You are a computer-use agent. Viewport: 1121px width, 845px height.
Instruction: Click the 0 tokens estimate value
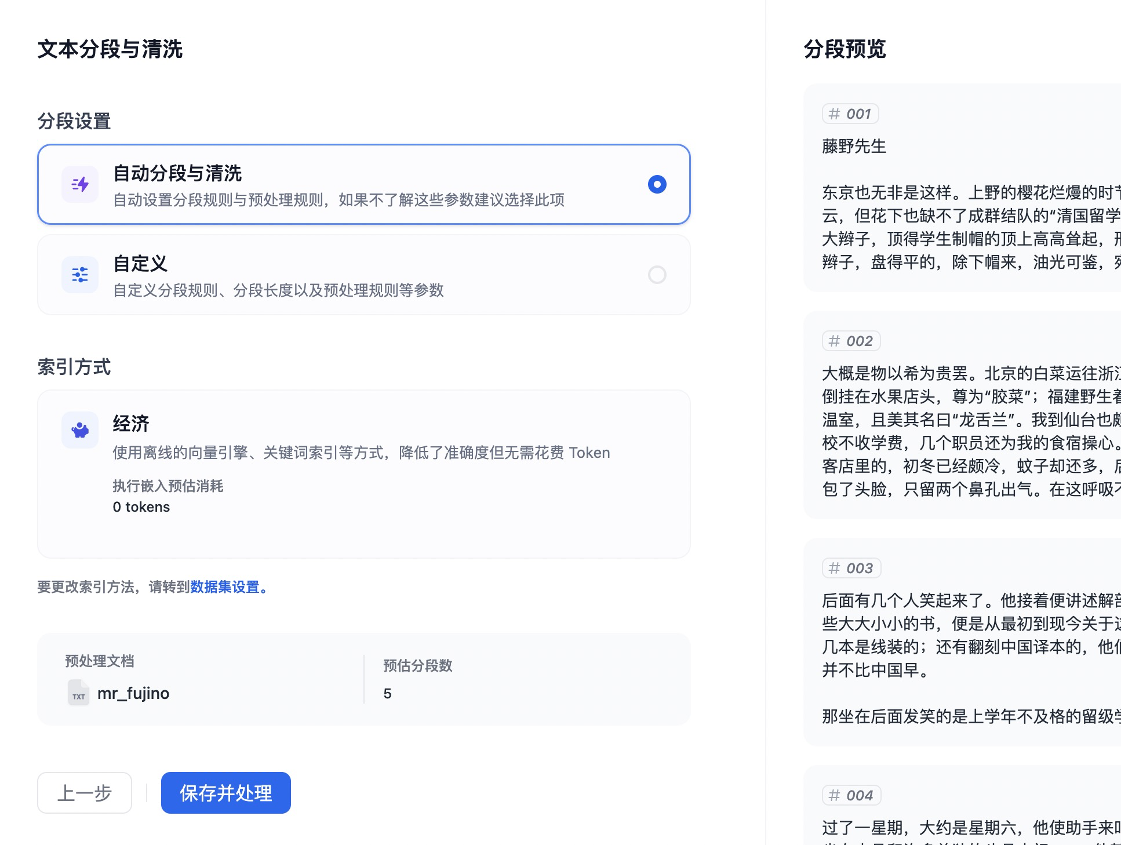click(x=141, y=507)
